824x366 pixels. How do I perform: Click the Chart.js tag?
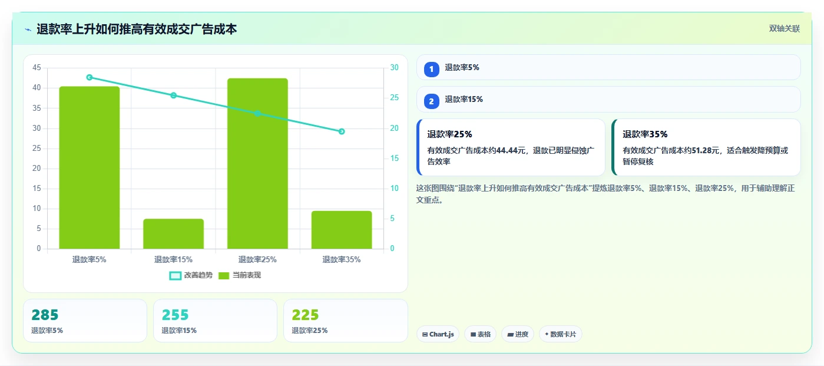438,334
